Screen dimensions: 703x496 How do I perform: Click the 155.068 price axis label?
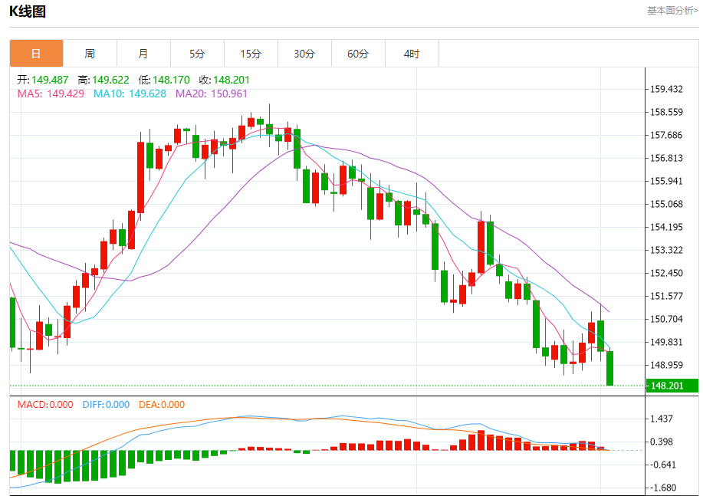point(666,204)
